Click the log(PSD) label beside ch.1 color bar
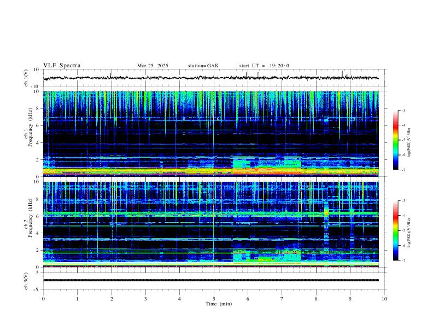 coord(409,143)
